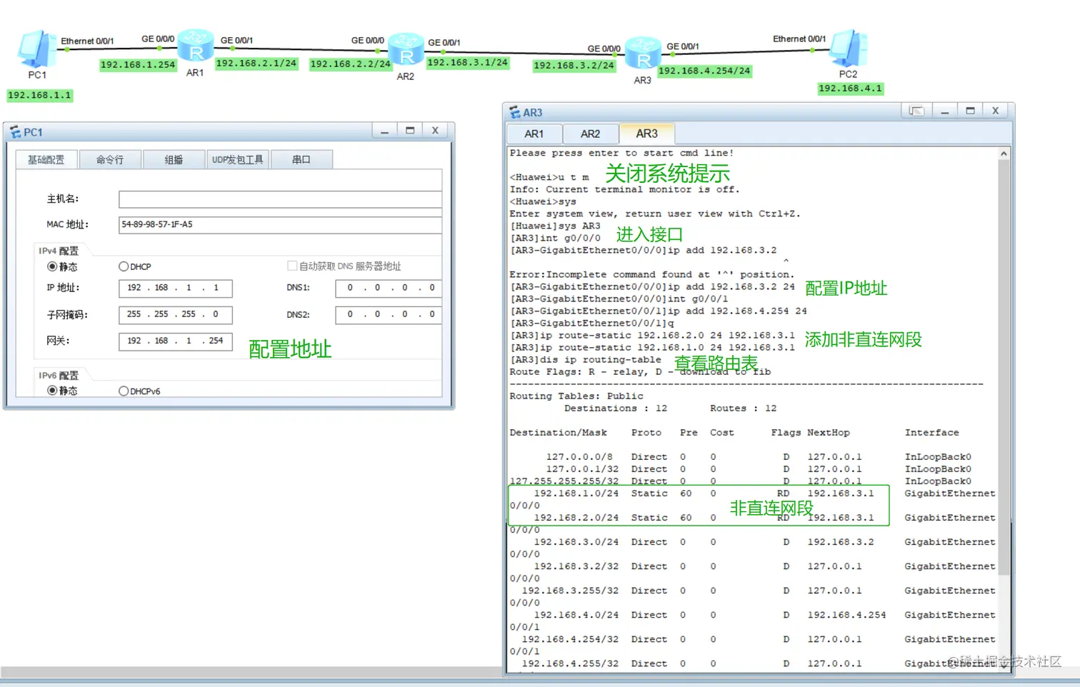This screenshot has width=1080, height=687.
Task: Click the 网关 field 192.168.1.254
Action: (175, 341)
